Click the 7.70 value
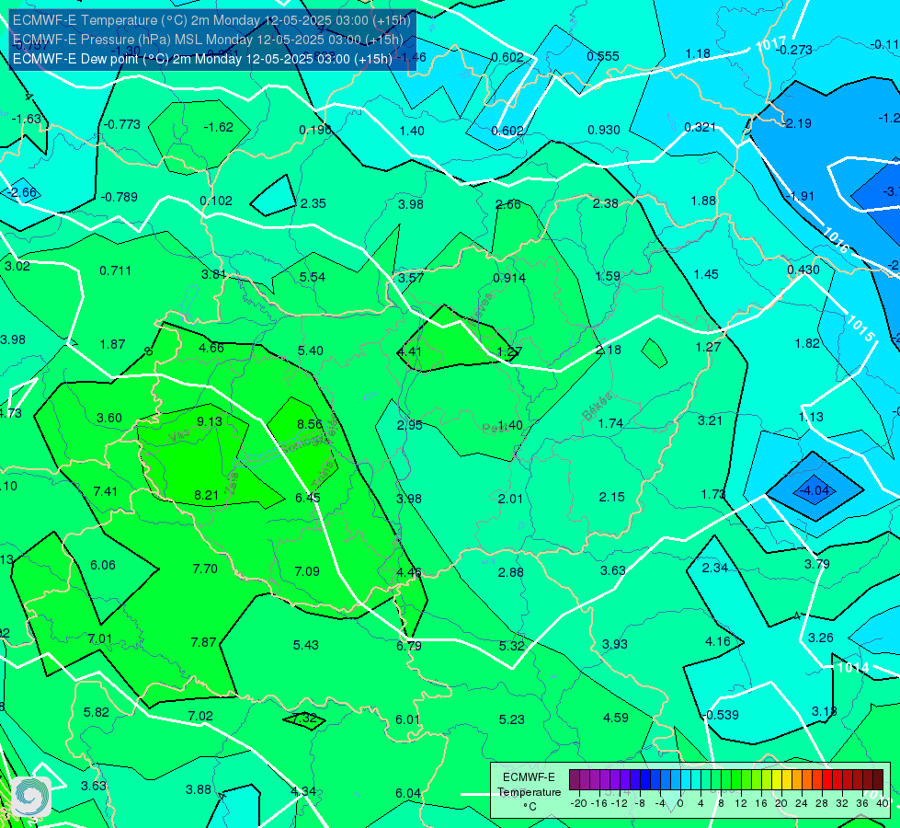Screen dimensions: 900x828 pyautogui.click(x=206, y=569)
